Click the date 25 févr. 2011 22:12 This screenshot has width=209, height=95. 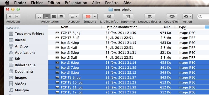[x=121, y=73]
